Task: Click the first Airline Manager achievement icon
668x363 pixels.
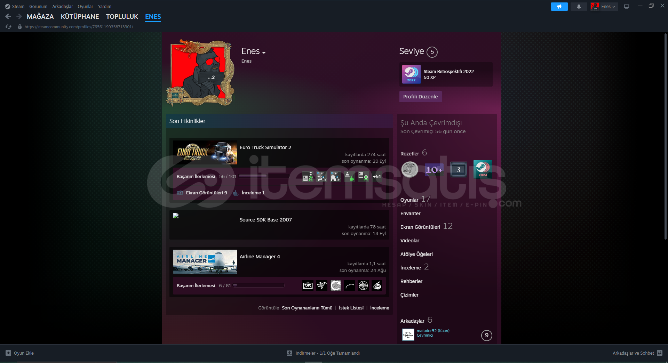Action: (x=308, y=285)
